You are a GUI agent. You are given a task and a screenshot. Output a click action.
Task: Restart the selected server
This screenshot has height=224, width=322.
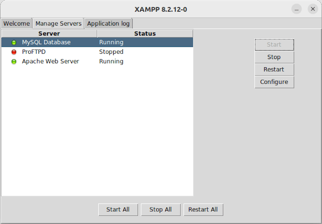[x=274, y=69]
